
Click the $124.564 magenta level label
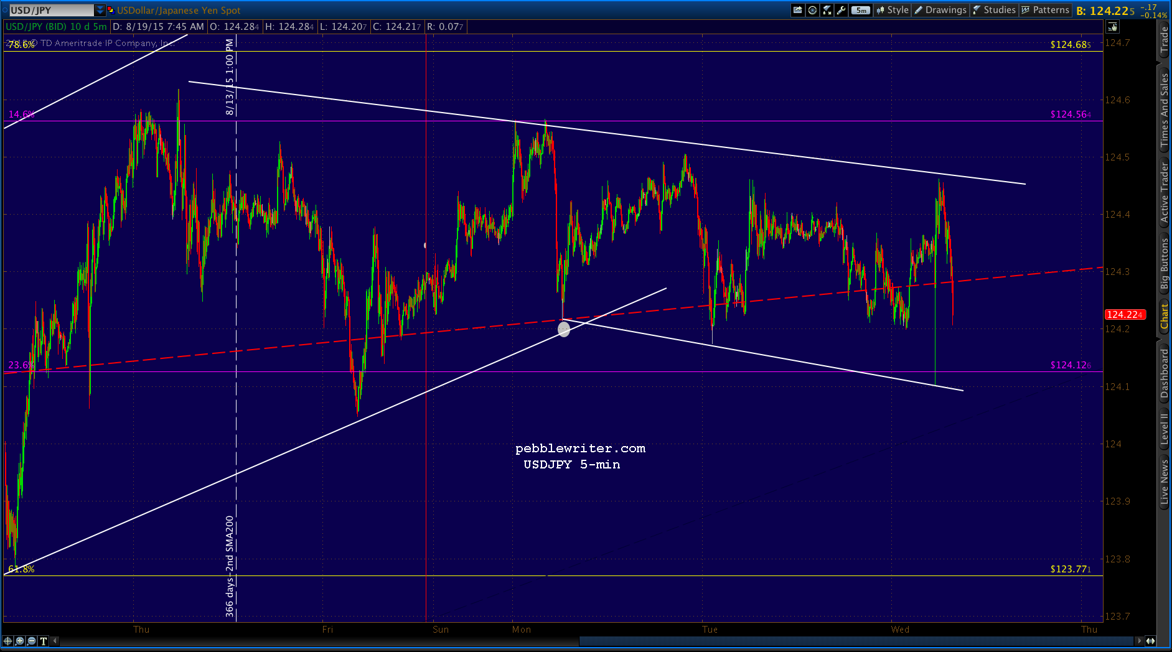(x=1071, y=114)
